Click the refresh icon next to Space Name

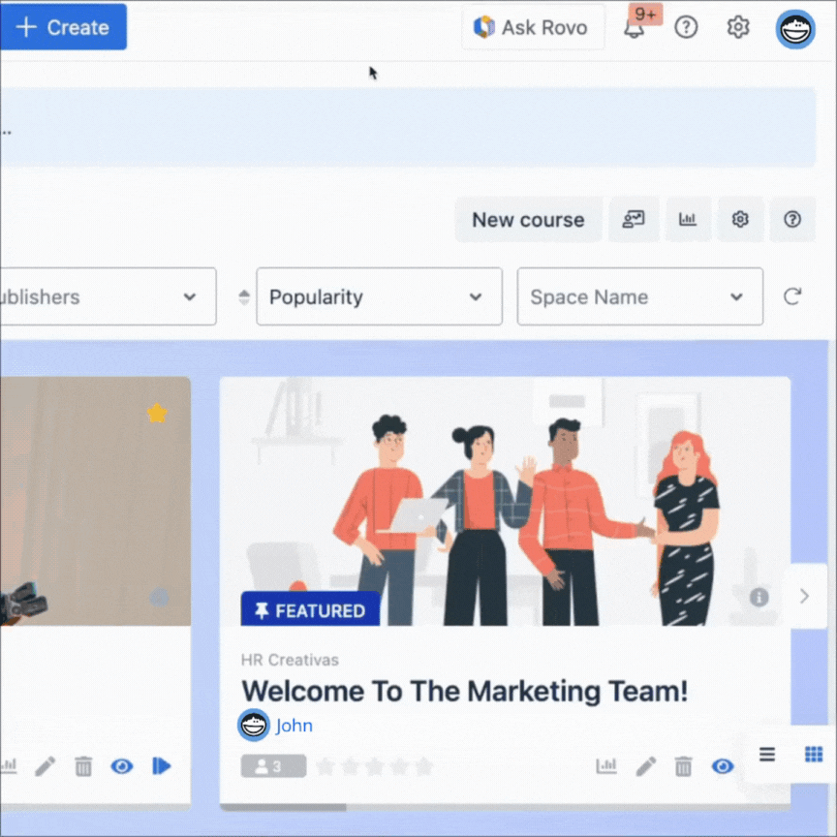(x=792, y=296)
